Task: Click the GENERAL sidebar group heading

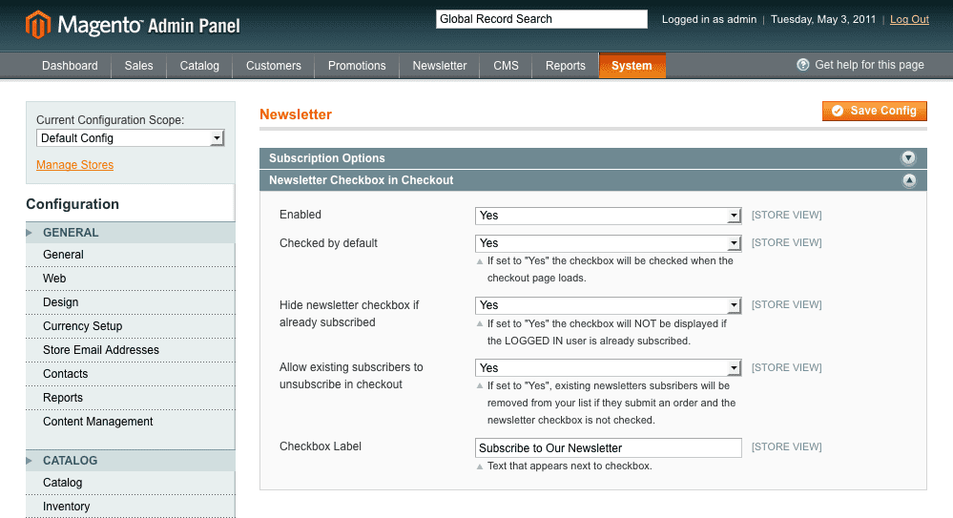Action: pos(71,232)
